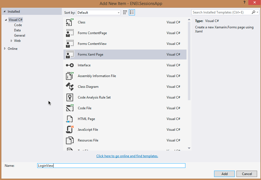Select the Class template icon

pos(70,22)
